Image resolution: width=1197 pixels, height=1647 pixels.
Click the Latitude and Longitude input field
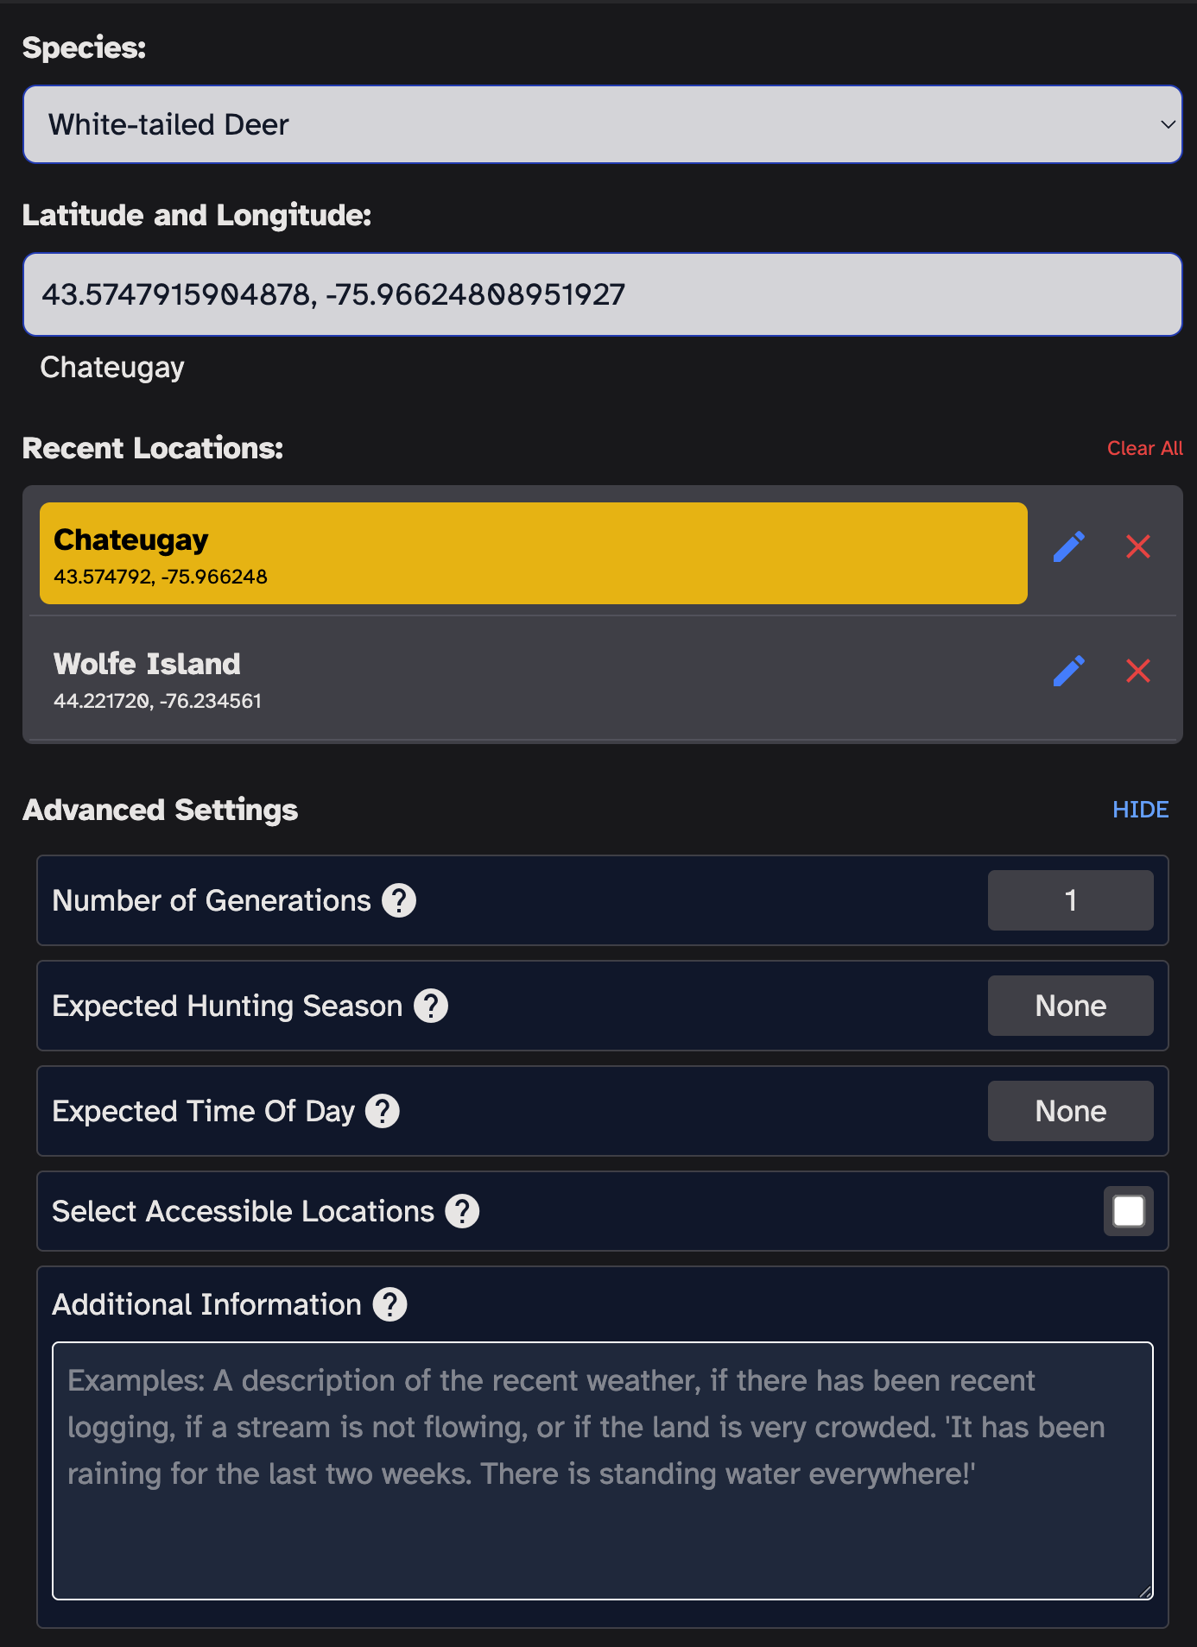(x=602, y=294)
